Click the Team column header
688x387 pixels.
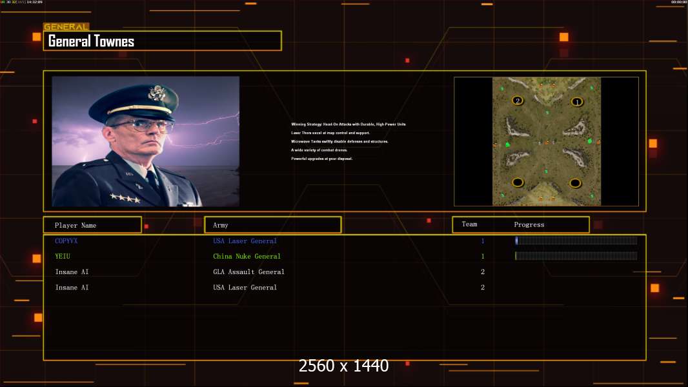pyautogui.click(x=469, y=224)
